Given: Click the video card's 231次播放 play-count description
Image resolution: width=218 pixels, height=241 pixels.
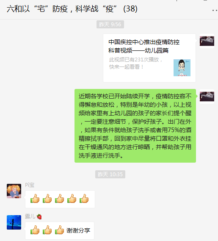Looking at the screenshot, I should (x=135, y=63).
